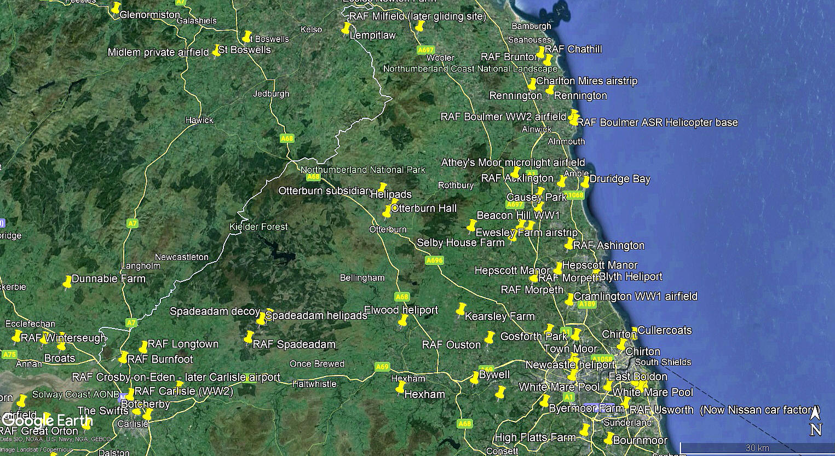The image size is (835, 456).
Task: Click the RAF Milfield gliding site label
Action: (417, 16)
